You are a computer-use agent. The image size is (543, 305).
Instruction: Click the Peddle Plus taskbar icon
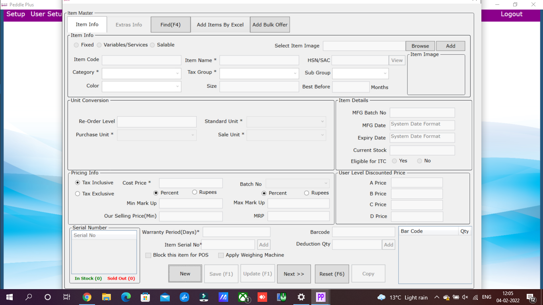(320, 297)
